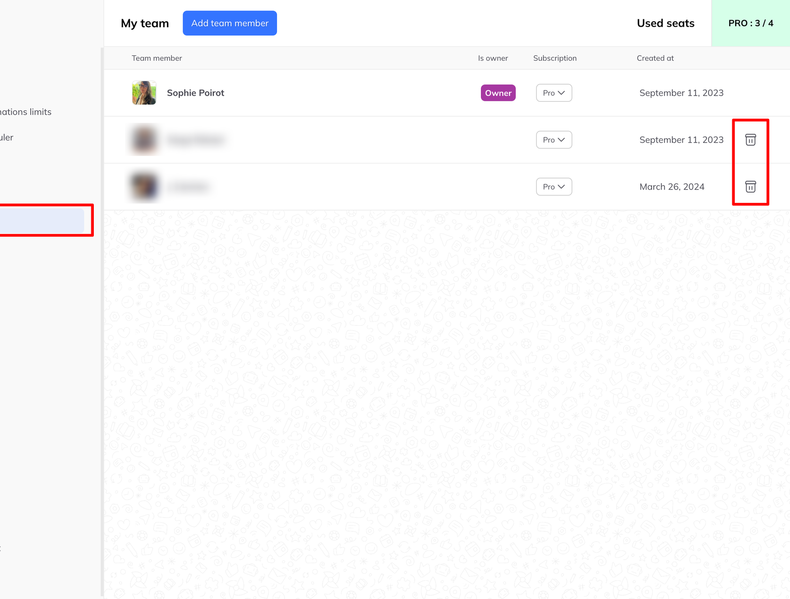Click blurred avatar of member created September 11, 2023
790x599 pixels.
(x=144, y=140)
